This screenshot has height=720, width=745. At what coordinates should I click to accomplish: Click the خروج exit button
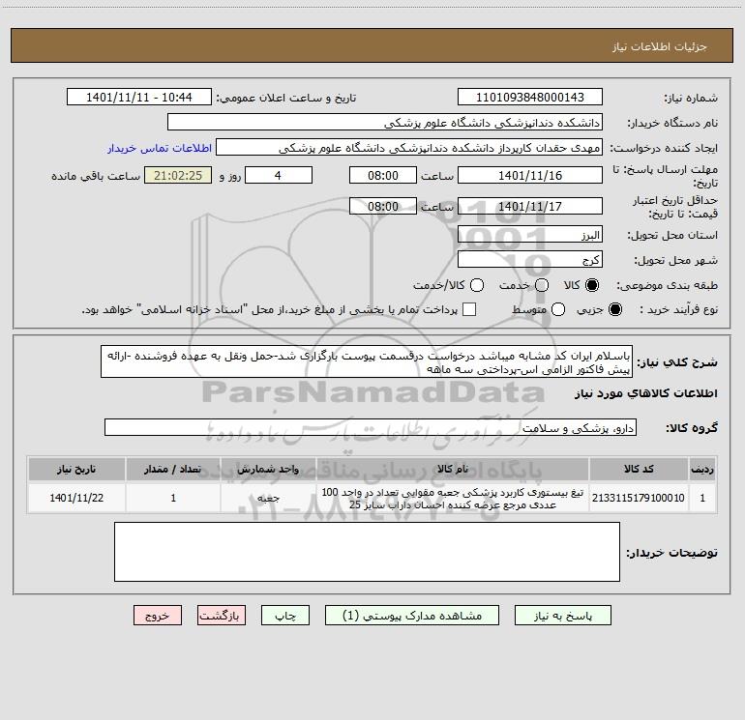158,616
